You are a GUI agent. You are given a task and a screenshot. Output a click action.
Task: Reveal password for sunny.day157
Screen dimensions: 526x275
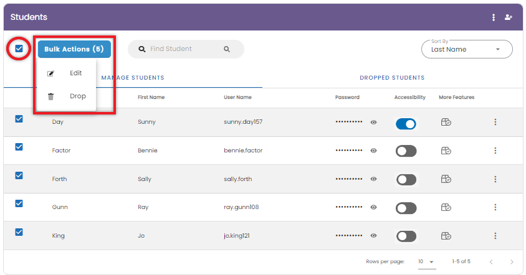pyautogui.click(x=373, y=123)
